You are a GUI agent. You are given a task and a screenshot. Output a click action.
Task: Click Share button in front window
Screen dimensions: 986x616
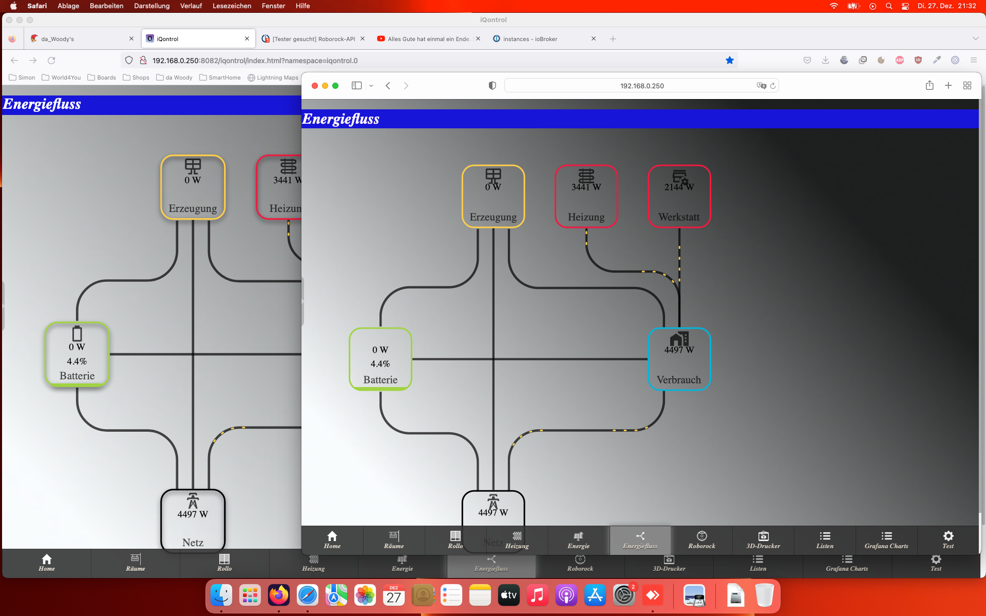[x=930, y=85]
